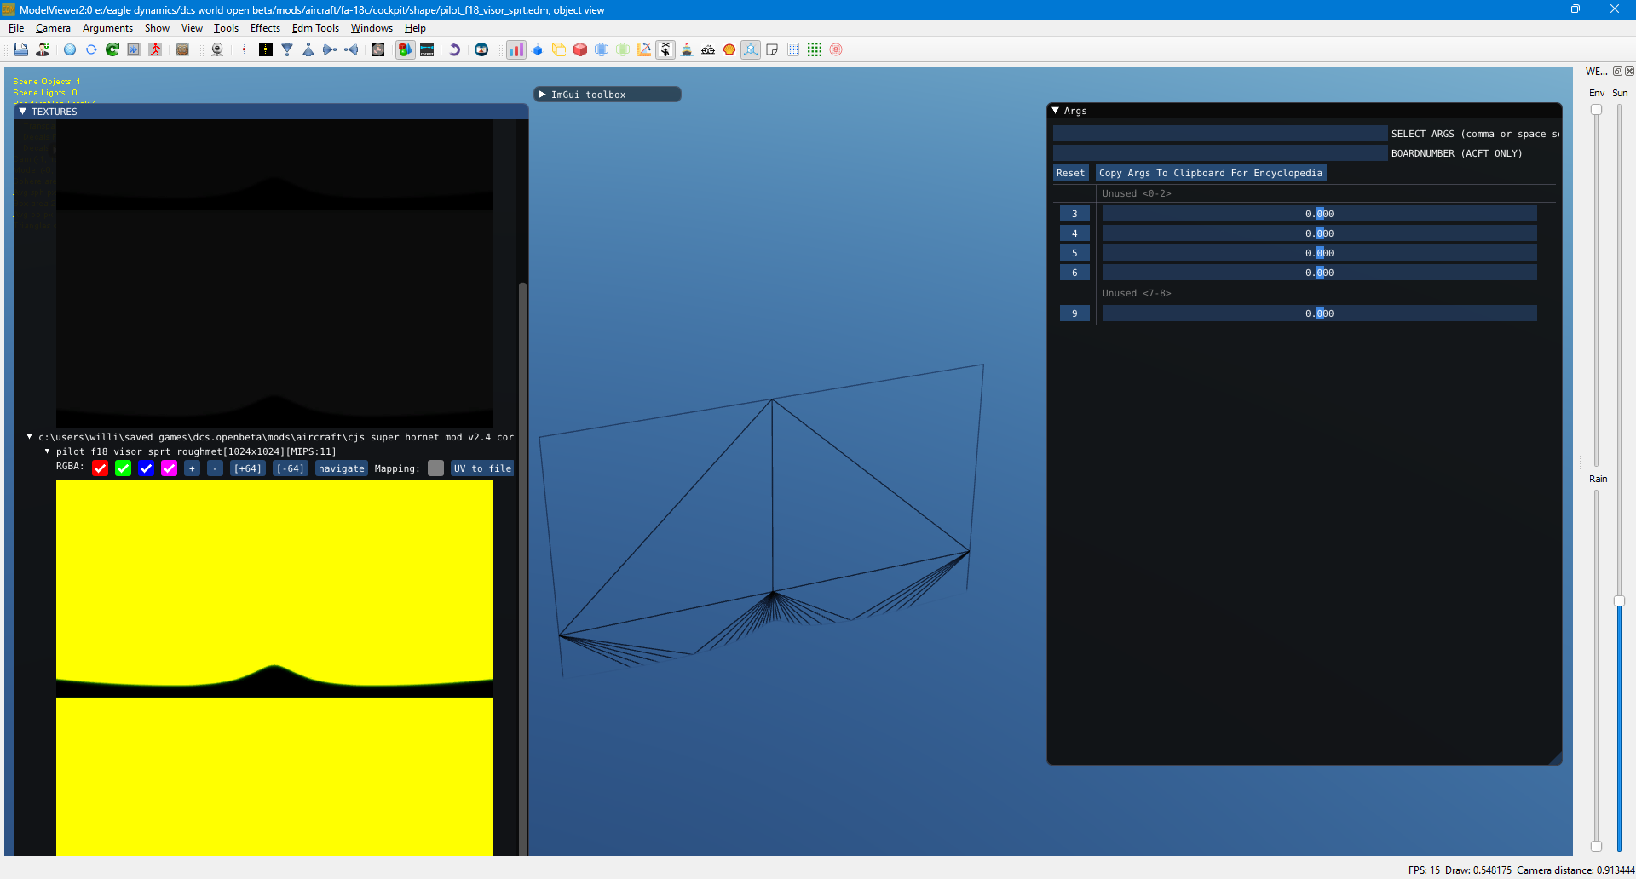Click Copy Args To Clipboard For Encyclopedia

pyautogui.click(x=1211, y=173)
